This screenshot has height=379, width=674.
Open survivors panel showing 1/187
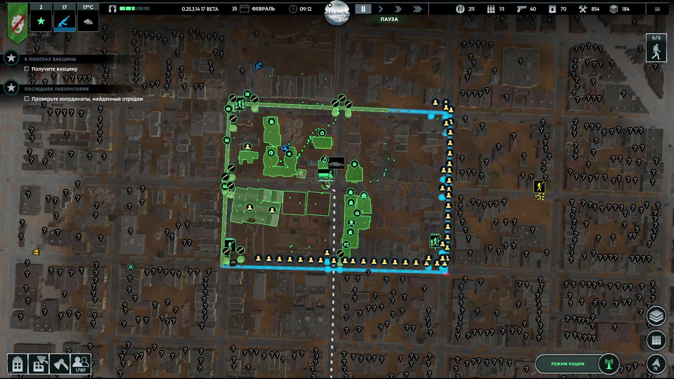pyautogui.click(x=81, y=364)
